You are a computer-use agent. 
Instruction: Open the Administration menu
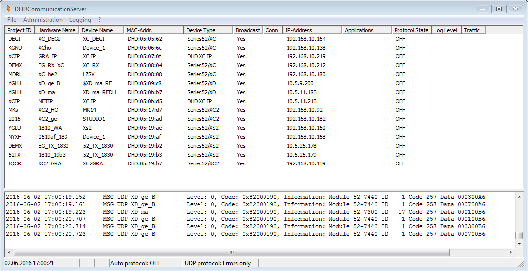click(43, 20)
